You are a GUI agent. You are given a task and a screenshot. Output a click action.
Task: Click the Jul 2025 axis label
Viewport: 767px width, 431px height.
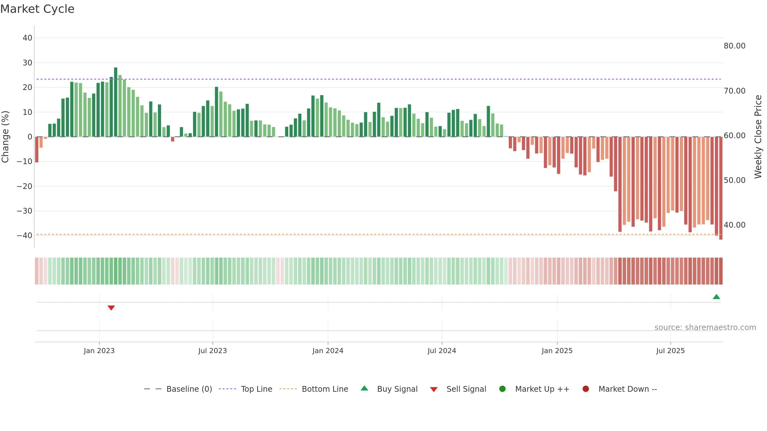(670, 351)
